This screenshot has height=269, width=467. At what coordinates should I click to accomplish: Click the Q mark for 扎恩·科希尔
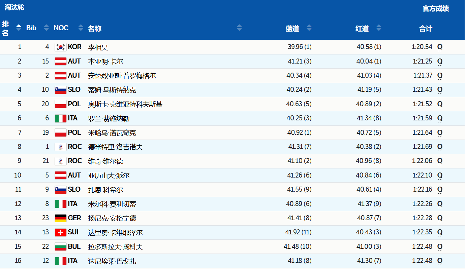pyautogui.click(x=440, y=190)
